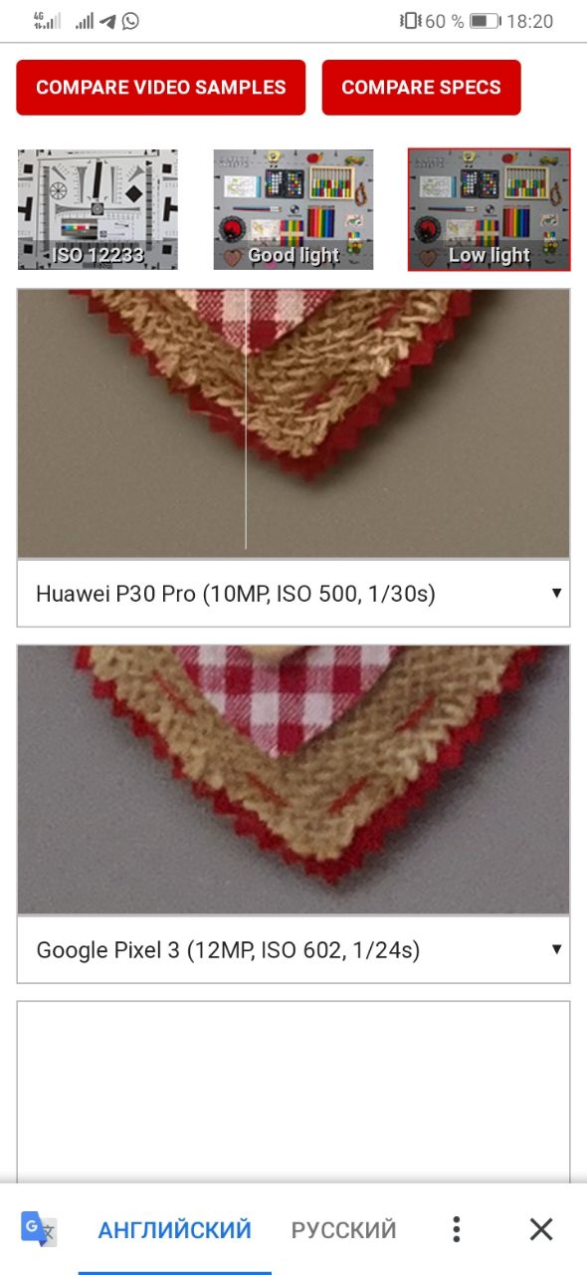This screenshot has height=1275, width=587.
Task: Switch to Английский language tab
Action: tap(174, 1229)
